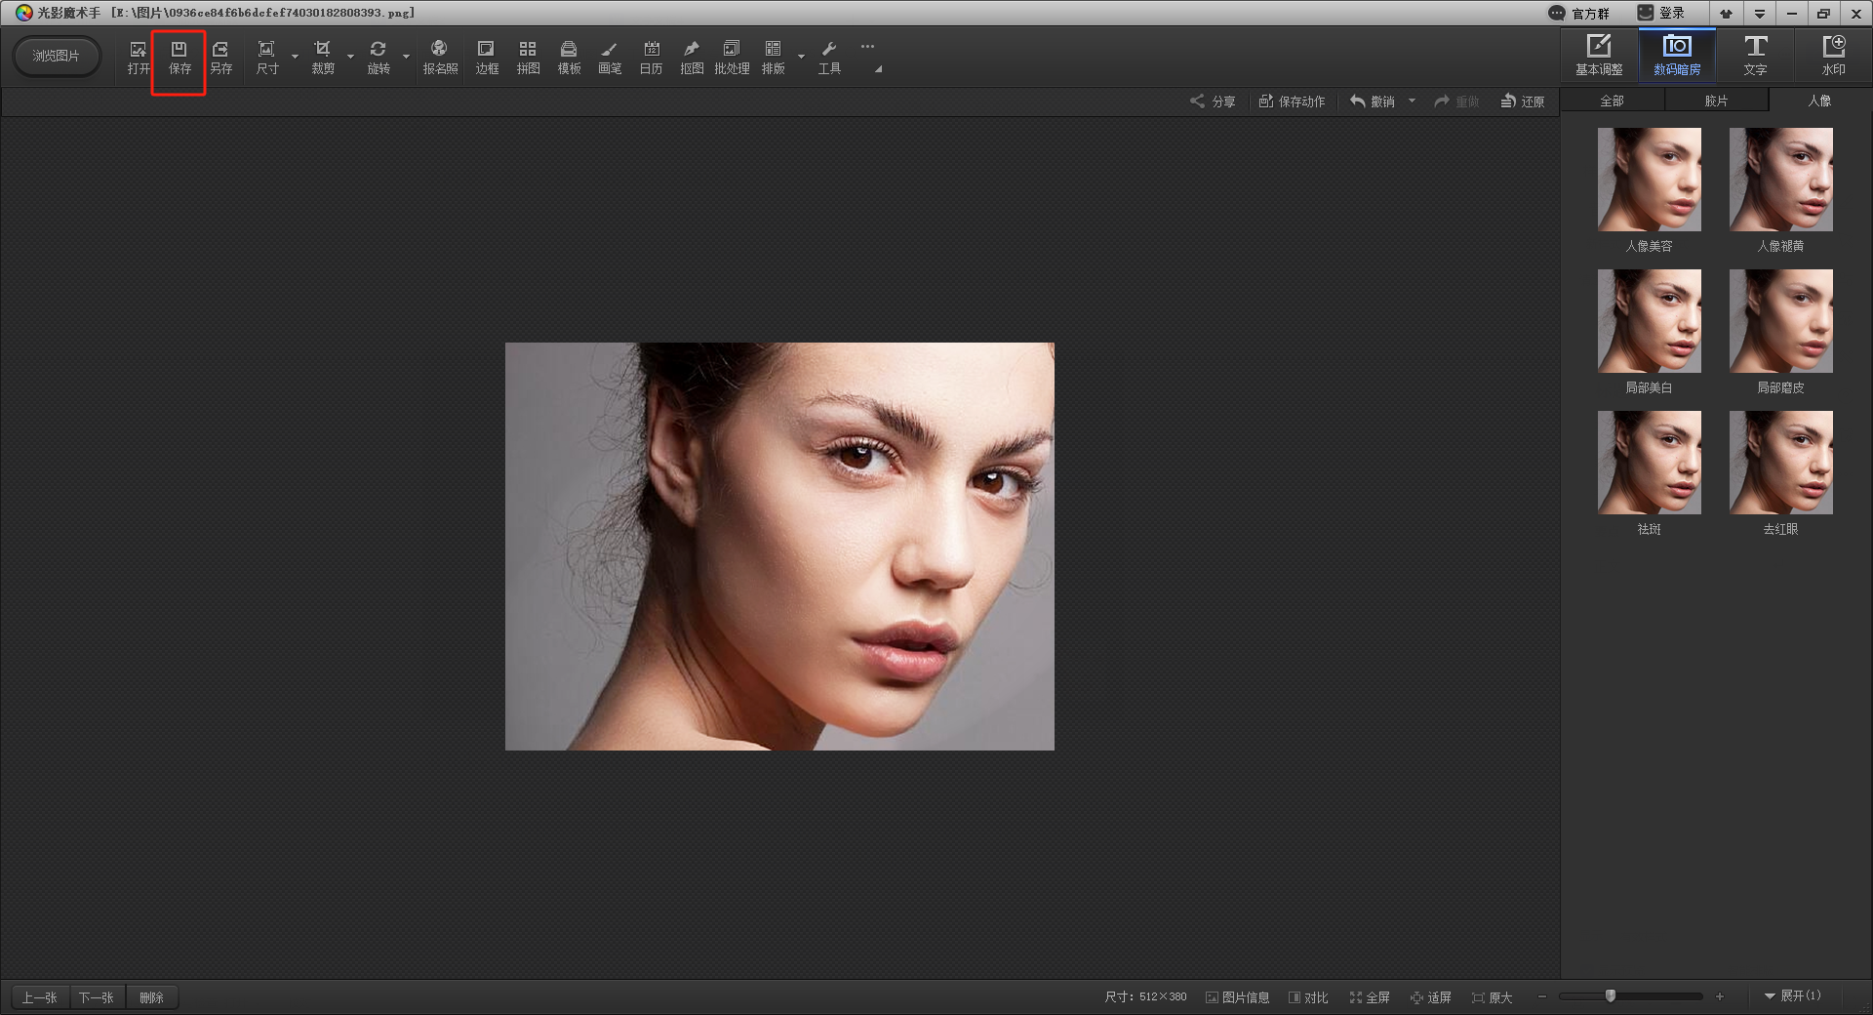Expand the 撤销 history dropdown arrow
The width and height of the screenshot is (1873, 1015).
pos(1412,101)
